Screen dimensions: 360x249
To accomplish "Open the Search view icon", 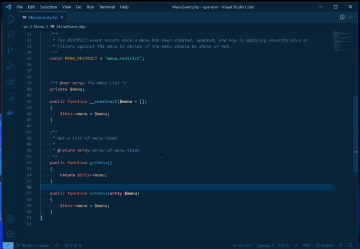I will click(x=10, y=35).
